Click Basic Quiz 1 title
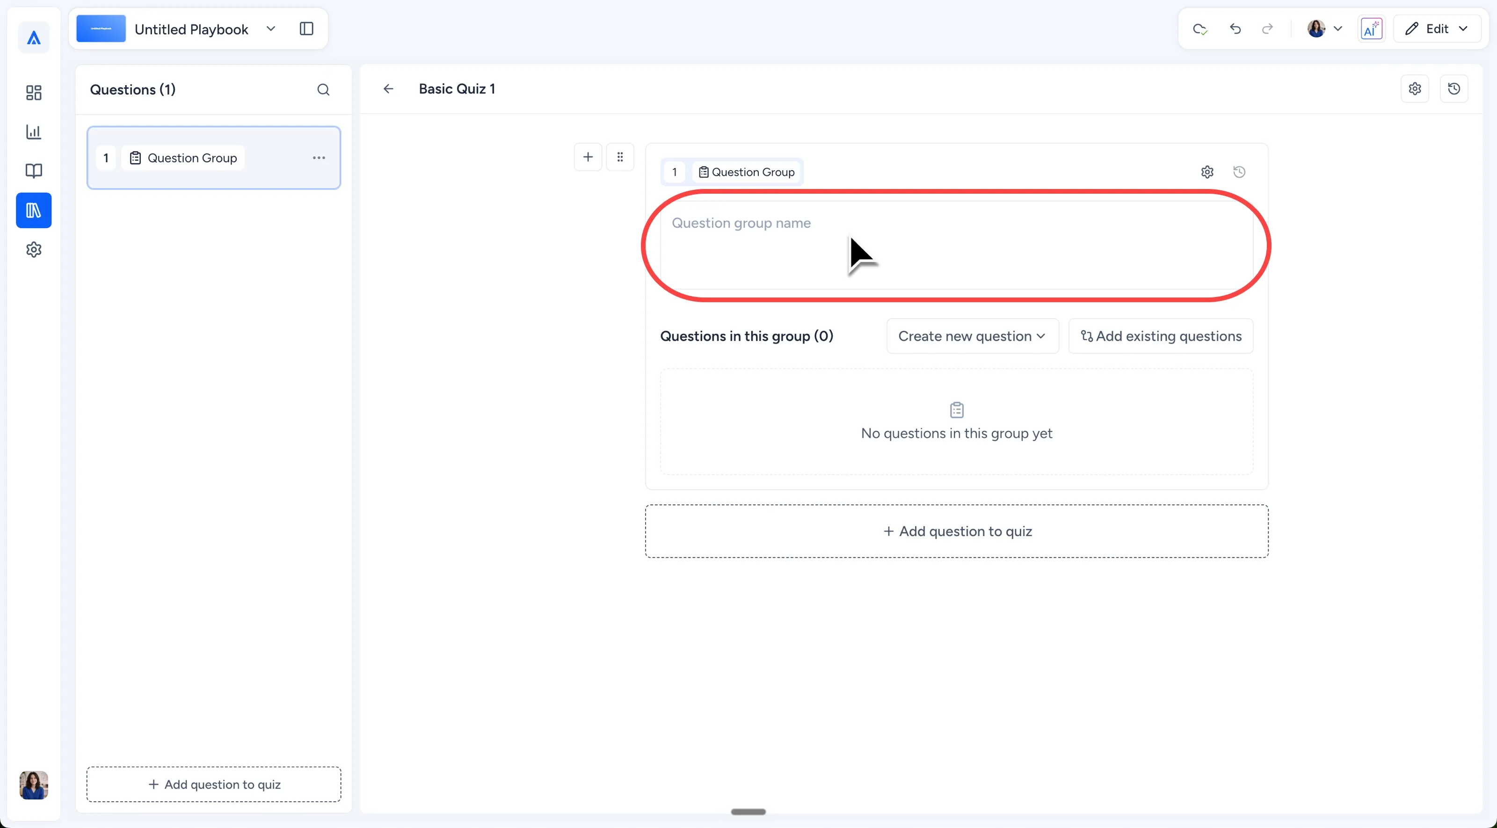The image size is (1497, 828). (458, 89)
